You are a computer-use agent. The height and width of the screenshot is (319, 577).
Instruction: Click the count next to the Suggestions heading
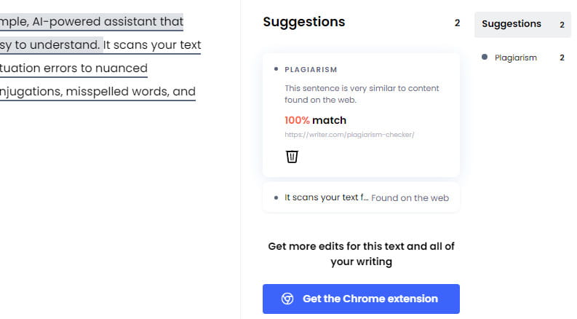point(457,23)
